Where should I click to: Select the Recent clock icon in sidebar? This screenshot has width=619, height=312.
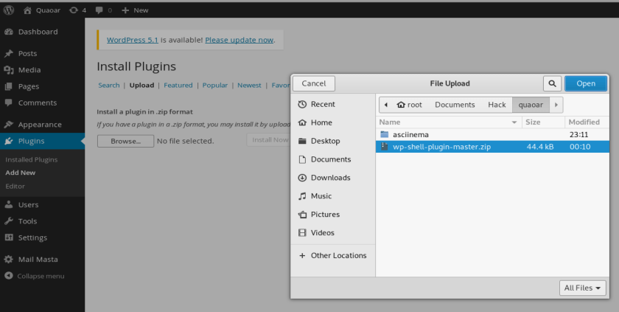[302, 105]
